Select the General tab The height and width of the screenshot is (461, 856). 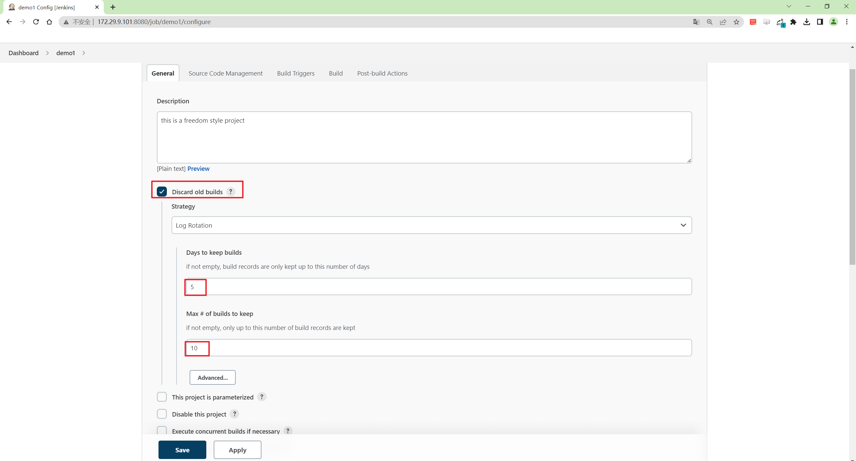(x=163, y=73)
